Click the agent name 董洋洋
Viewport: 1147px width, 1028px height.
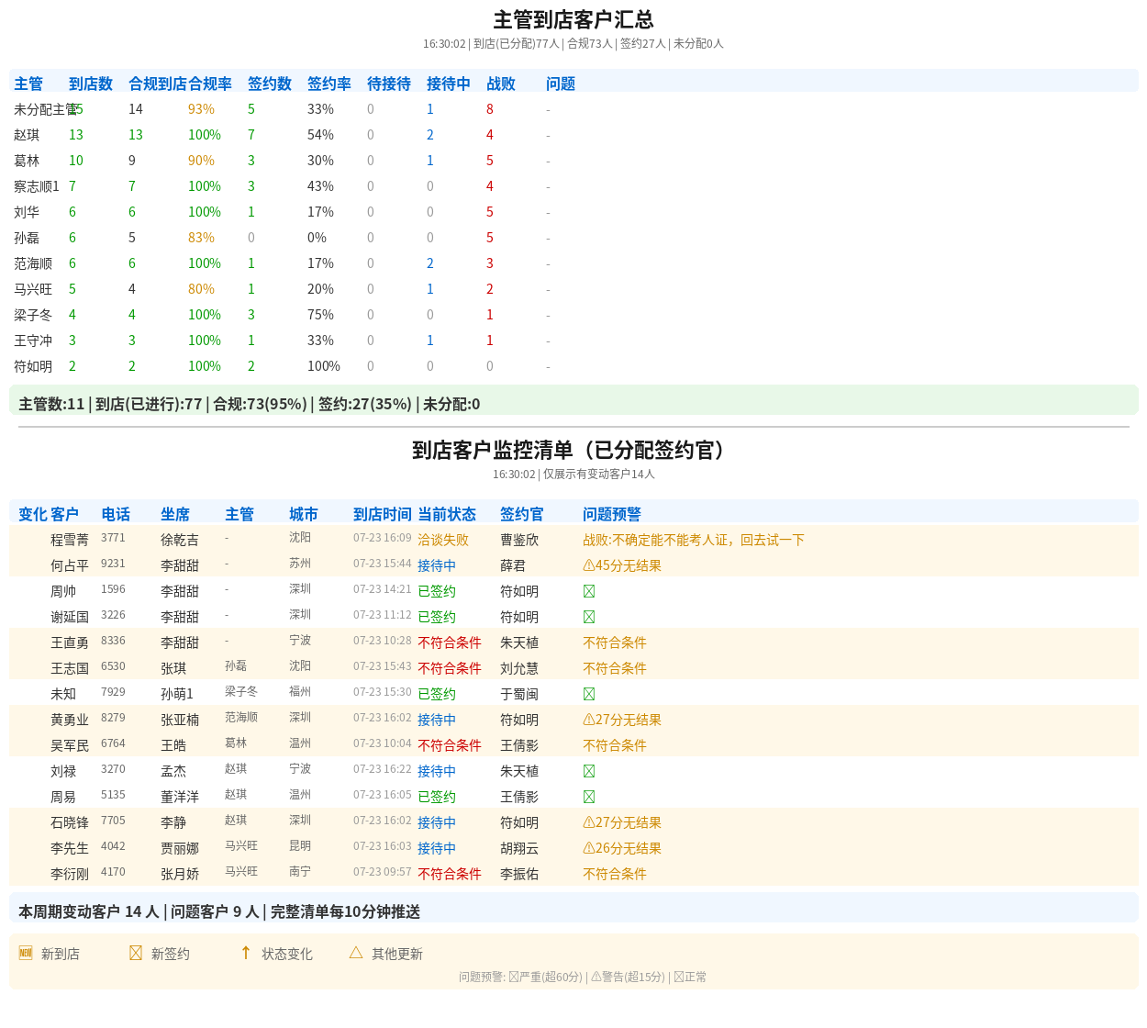coord(180,797)
